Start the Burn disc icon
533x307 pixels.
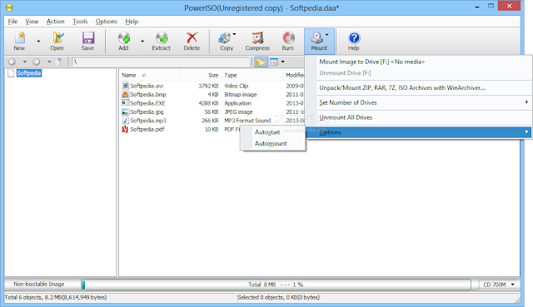(288, 41)
